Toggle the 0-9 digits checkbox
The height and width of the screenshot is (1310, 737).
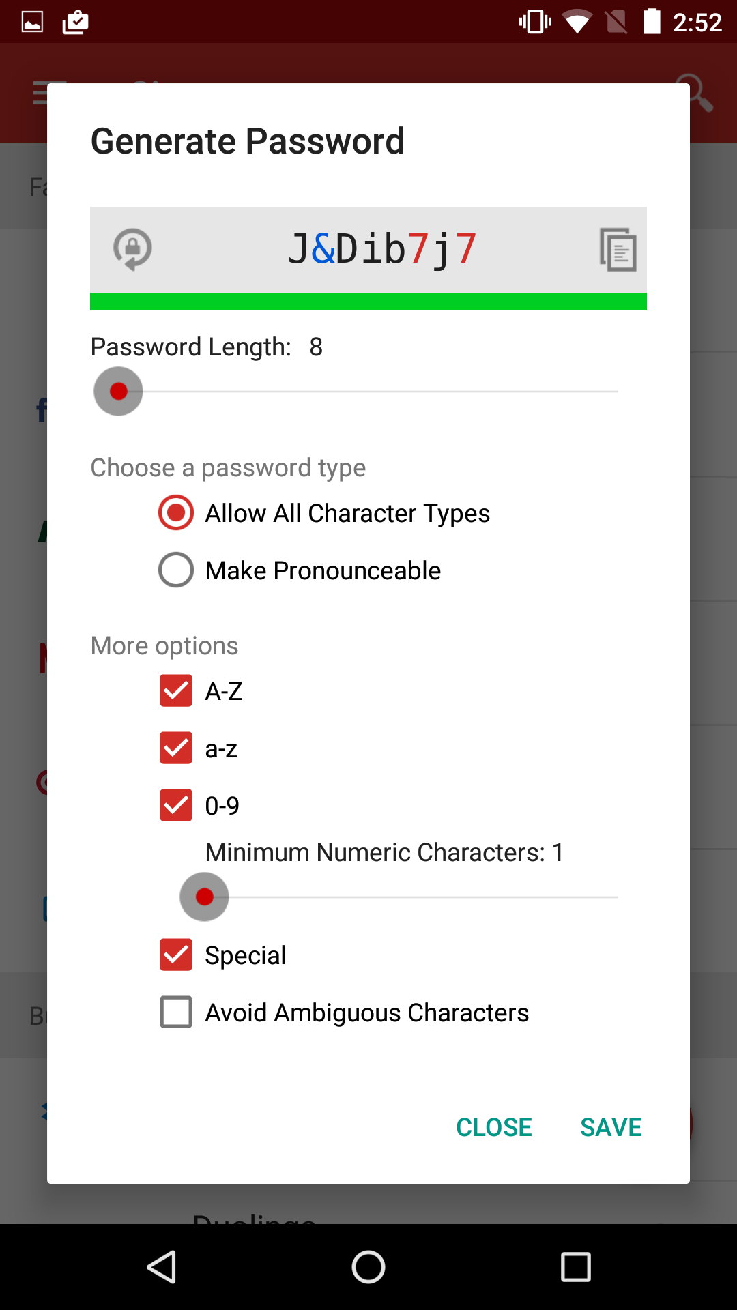point(176,805)
